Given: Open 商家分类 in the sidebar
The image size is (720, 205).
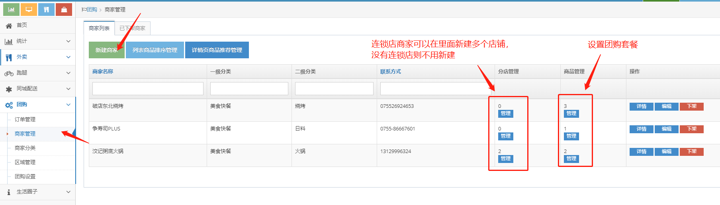Looking at the screenshot, I should coord(25,148).
